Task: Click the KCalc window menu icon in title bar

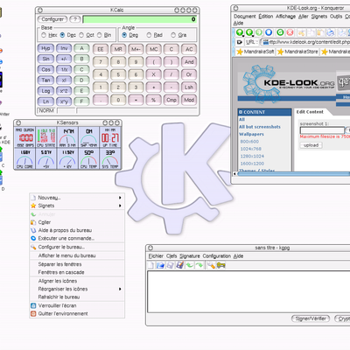Action: tap(40, 10)
